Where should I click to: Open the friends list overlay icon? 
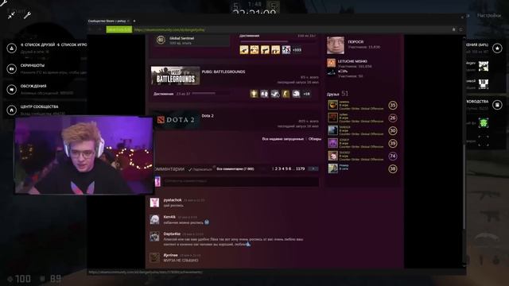(x=12, y=48)
